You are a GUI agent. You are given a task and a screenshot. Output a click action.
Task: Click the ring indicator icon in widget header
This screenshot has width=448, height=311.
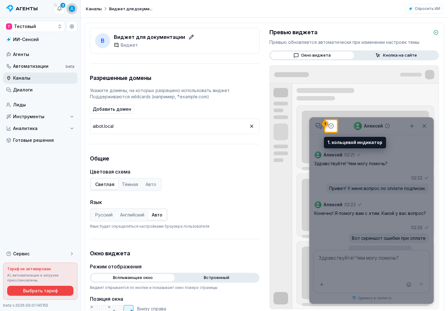pyautogui.click(x=331, y=126)
